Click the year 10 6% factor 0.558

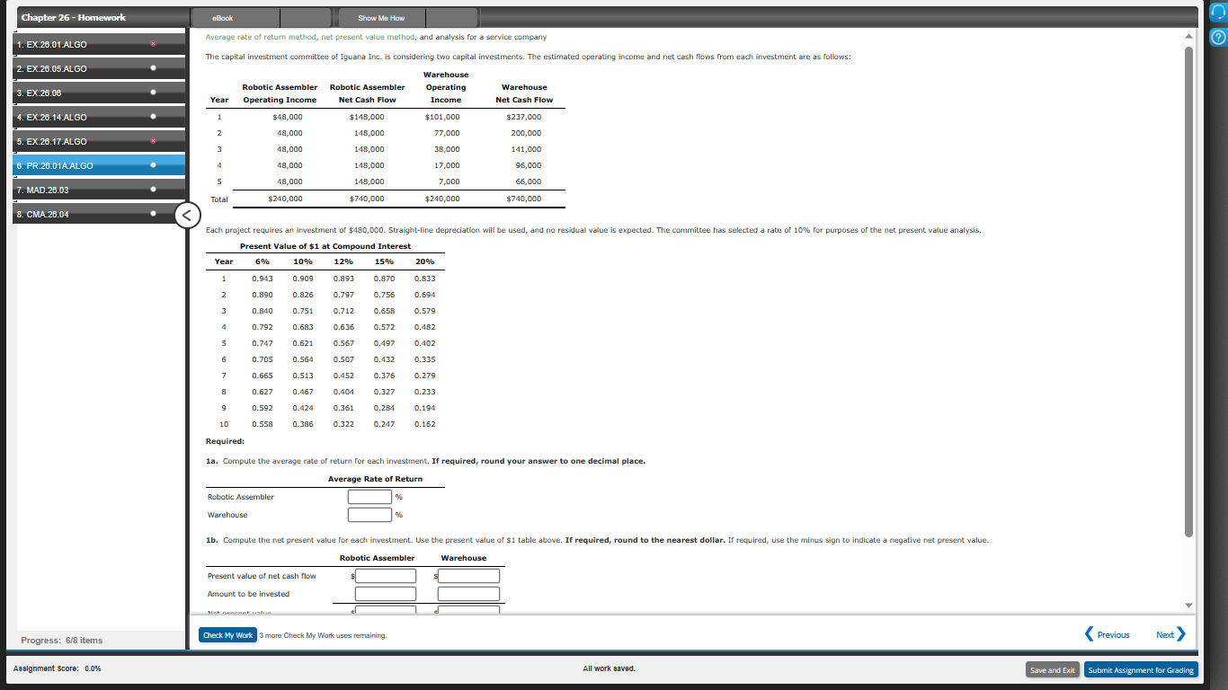pyautogui.click(x=263, y=424)
